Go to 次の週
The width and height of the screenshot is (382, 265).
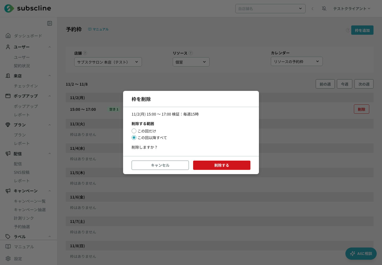tap(364, 84)
